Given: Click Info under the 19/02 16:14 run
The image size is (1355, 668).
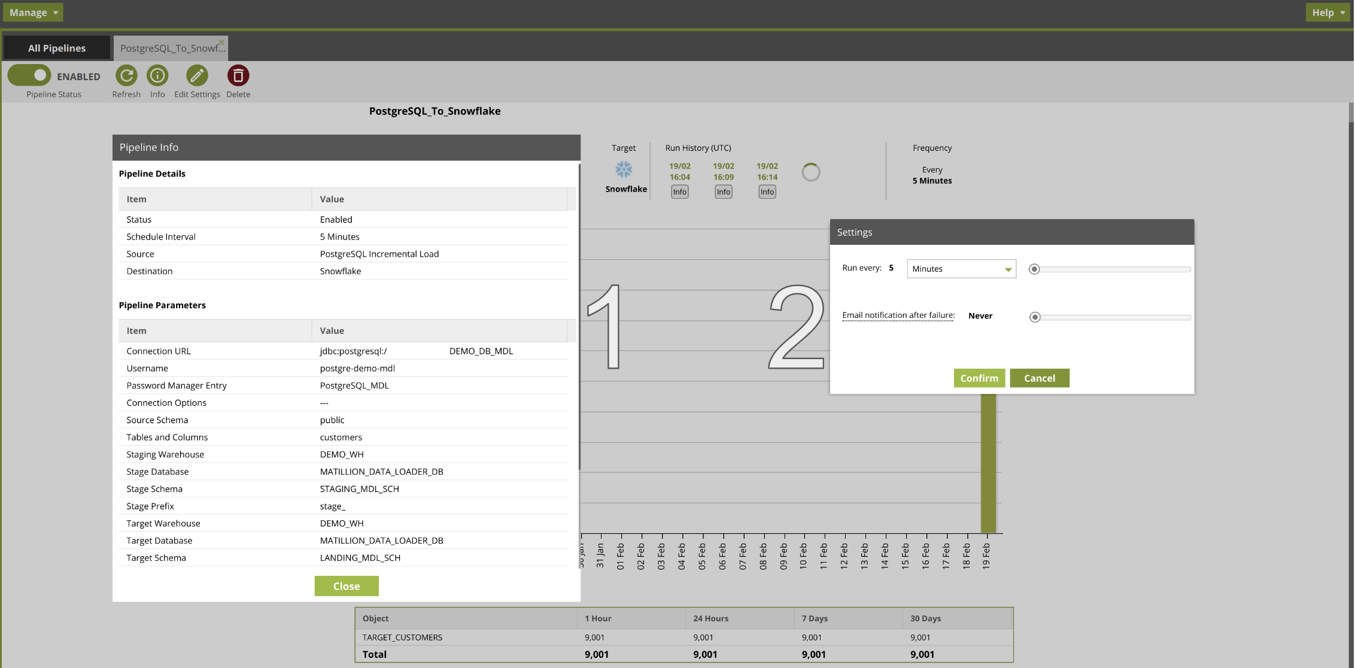Looking at the screenshot, I should [x=767, y=192].
